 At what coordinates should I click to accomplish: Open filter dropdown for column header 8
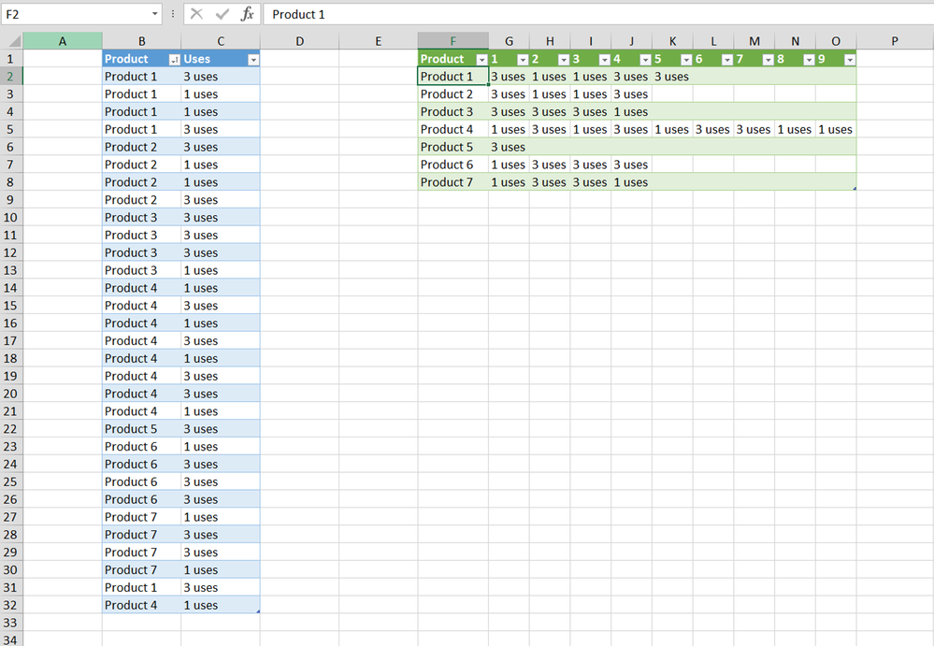tap(809, 60)
